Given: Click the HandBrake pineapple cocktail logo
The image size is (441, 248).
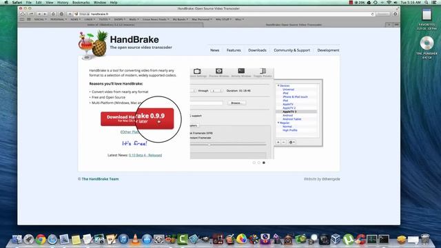Looking at the screenshot, I should pos(93,45).
